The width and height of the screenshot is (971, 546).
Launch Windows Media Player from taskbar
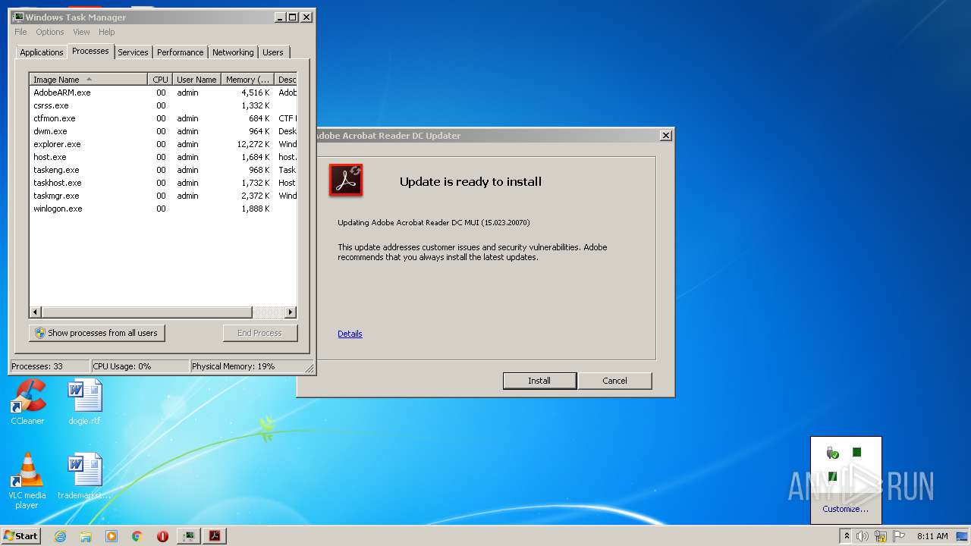[x=112, y=536]
